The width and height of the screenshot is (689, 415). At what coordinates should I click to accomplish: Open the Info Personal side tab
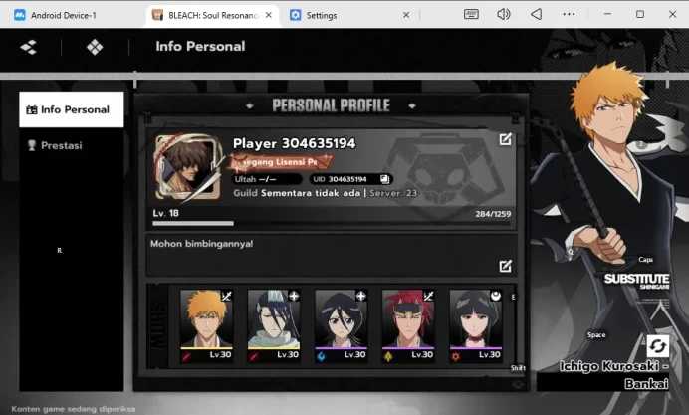tap(71, 109)
